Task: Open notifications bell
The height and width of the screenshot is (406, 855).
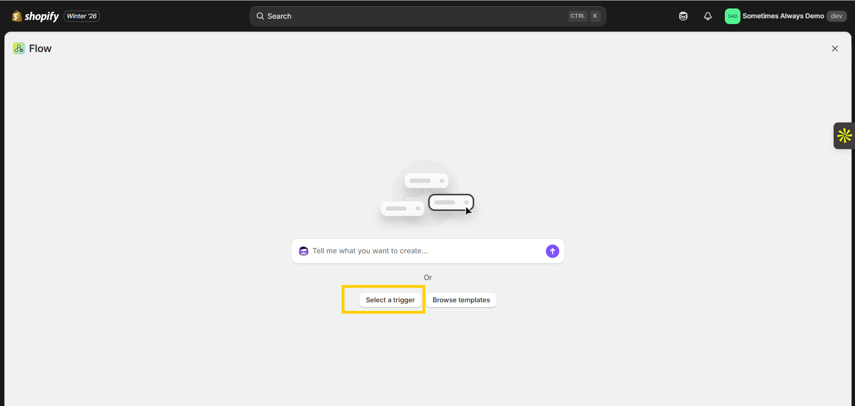Action: [x=707, y=16]
